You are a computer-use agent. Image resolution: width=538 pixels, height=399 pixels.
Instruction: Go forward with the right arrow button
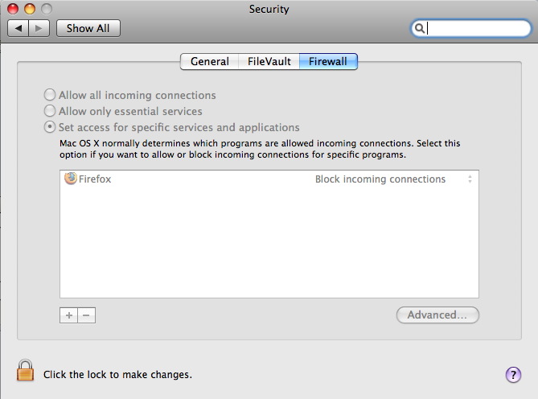click(x=40, y=28)
